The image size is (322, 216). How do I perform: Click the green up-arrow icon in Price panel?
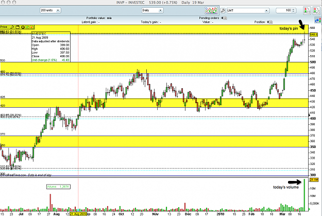27,27
